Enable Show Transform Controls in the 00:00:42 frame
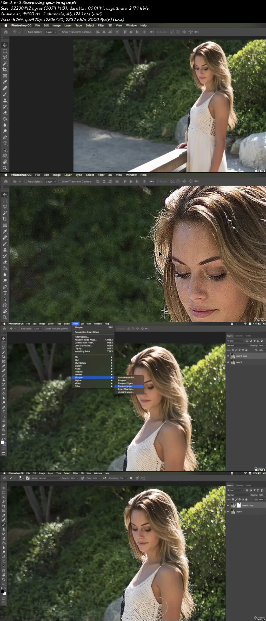 (x=60, y=181)
